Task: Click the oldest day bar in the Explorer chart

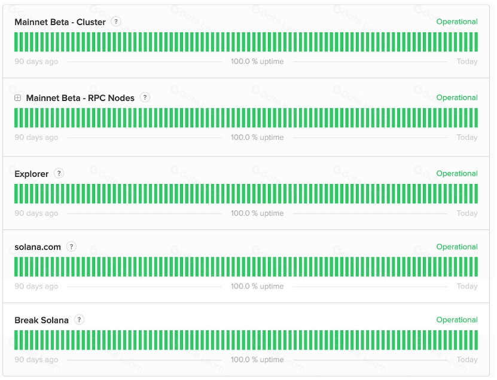Action: [16, 194]
